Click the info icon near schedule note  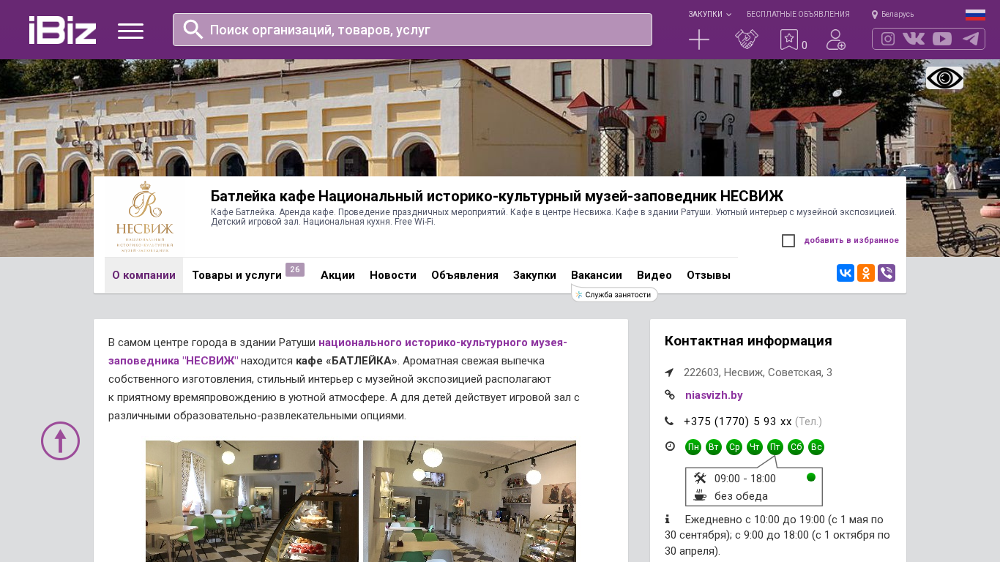[668, 519]
